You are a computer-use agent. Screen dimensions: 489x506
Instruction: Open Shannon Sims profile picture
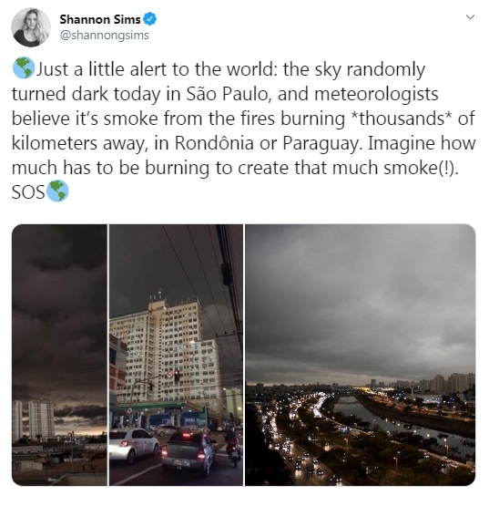click(x=31, y=27)
